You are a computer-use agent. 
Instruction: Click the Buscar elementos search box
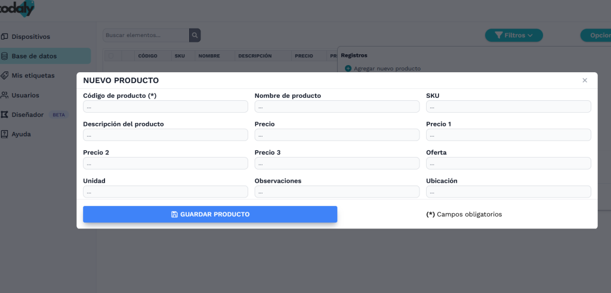click(x=146, y=35)
